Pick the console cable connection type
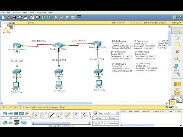Screen dimensions: 183x137 coord(43,115)
